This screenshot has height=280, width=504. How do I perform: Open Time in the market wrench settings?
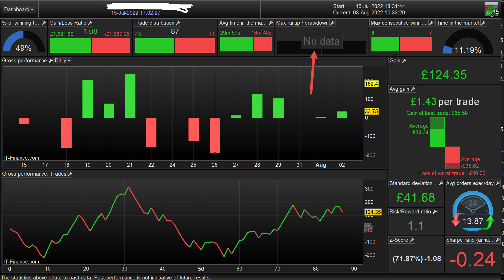coord(484,23)
